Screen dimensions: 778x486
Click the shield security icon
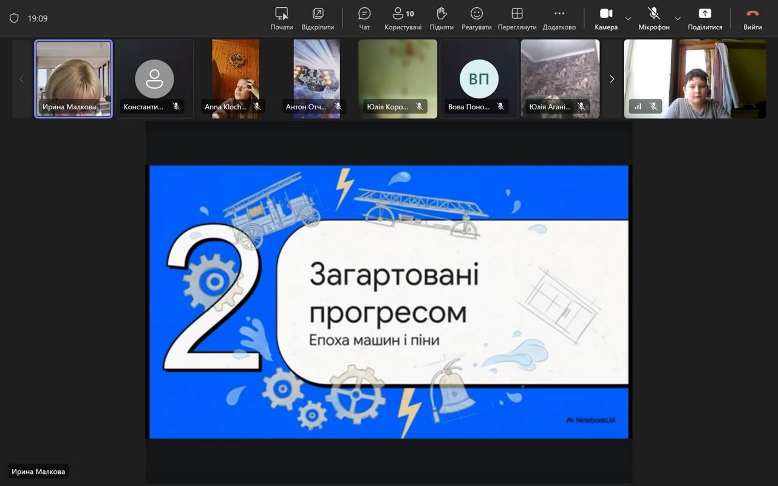click(x=14, y=19)
